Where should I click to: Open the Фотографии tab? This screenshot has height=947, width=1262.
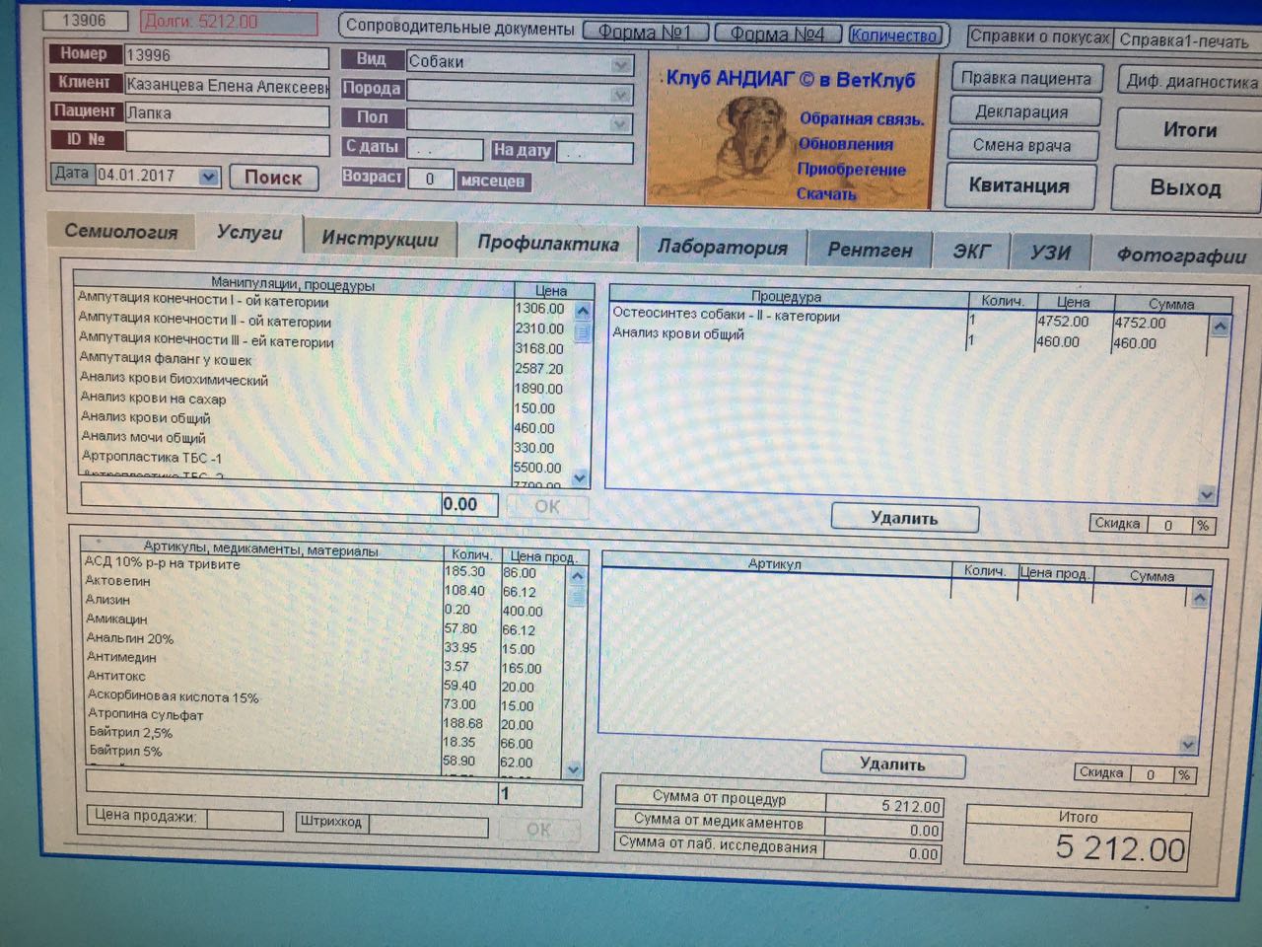pyautogui.click(x=1180, y=255)
